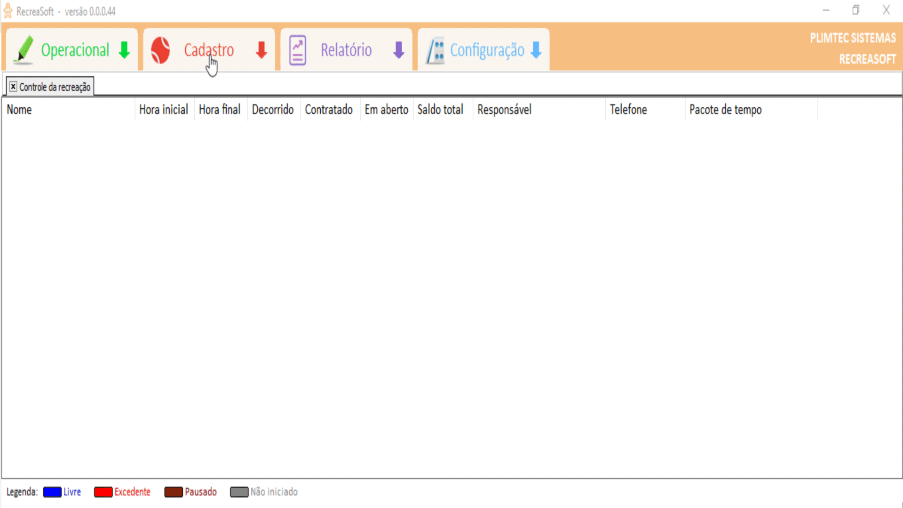Close the Controle da recreação tab
Viewport: 903px width, 508px height.
point(13,87)
